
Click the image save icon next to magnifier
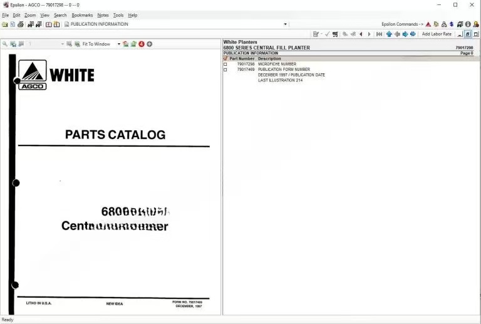[13, 44]
